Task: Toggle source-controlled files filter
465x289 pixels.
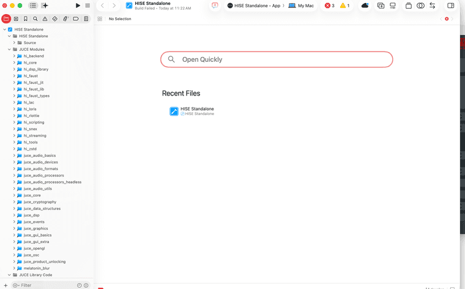Action: click(x=86, y=285)
